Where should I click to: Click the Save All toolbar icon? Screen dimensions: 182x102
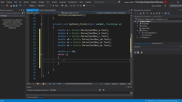click(x=16, y=6)
